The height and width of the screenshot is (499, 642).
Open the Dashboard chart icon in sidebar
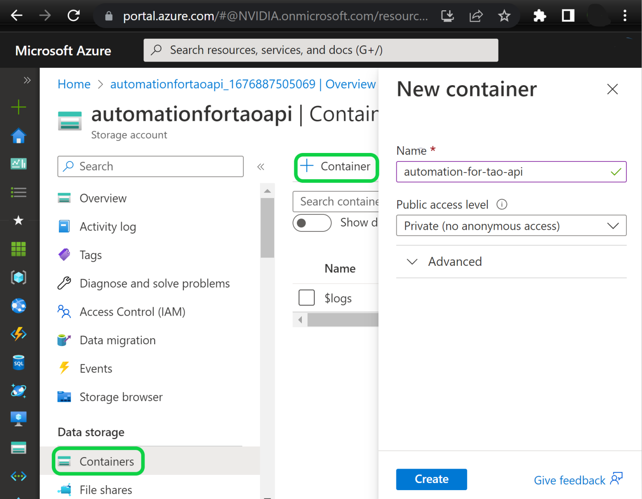click(x=18, y=164)
